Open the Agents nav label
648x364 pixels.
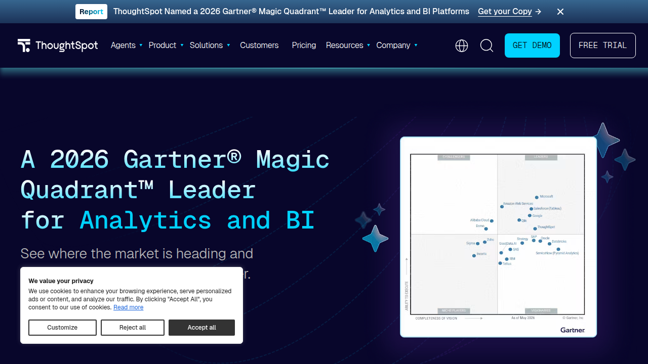[123, 45]
